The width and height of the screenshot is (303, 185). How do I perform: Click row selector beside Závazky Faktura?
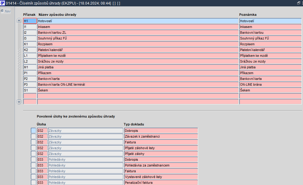click(33, 142)
